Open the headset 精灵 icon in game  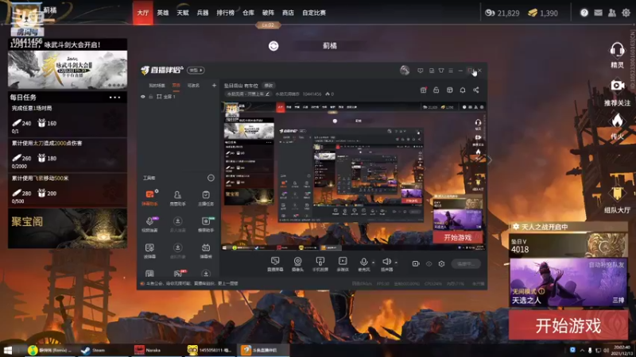[617, 55]
